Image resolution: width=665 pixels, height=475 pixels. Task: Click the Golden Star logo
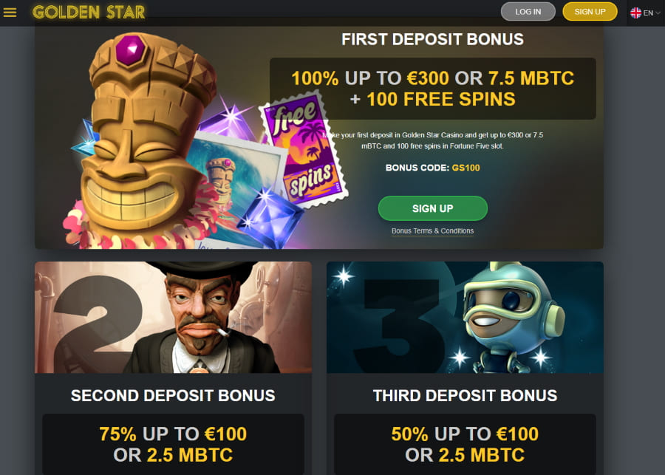point(89,13)
